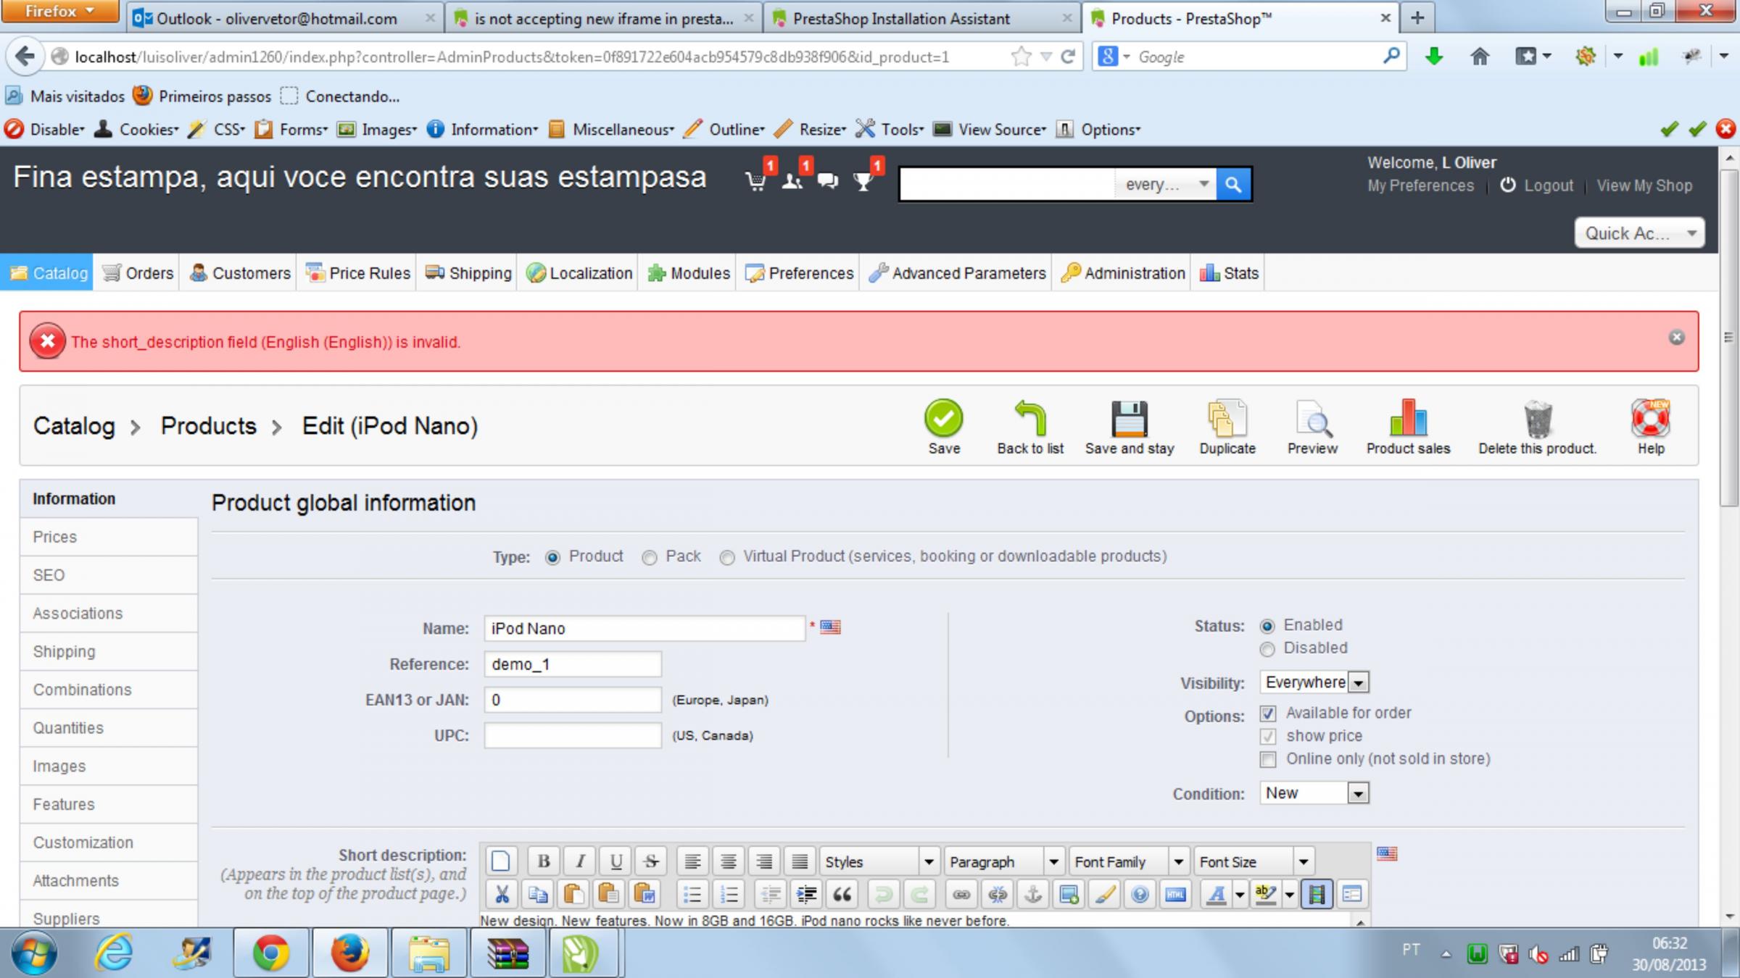Click in the Reference input field
Image resolution: width=1740 pixels, height=978 pixels.
(x=573, y=664)
